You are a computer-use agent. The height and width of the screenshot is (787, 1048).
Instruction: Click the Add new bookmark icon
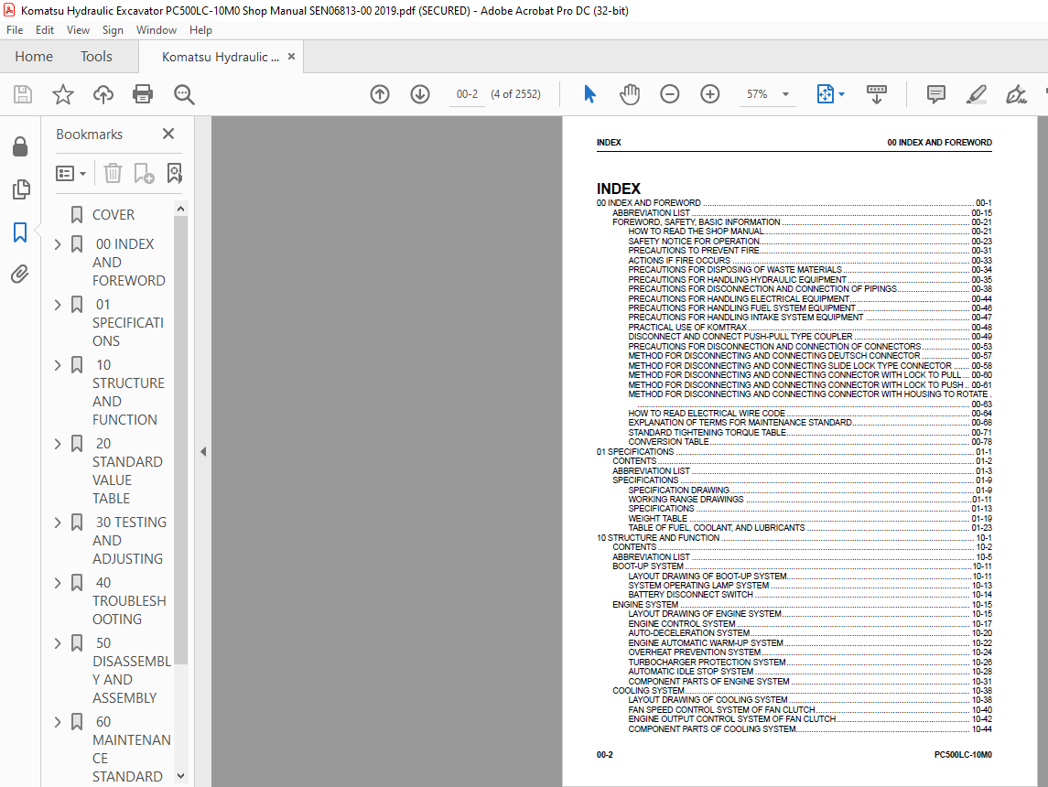tap(144, 174)
